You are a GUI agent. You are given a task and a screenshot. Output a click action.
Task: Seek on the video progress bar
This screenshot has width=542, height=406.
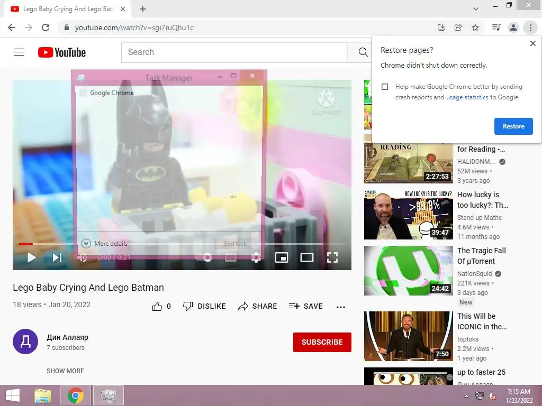(182, 244)
